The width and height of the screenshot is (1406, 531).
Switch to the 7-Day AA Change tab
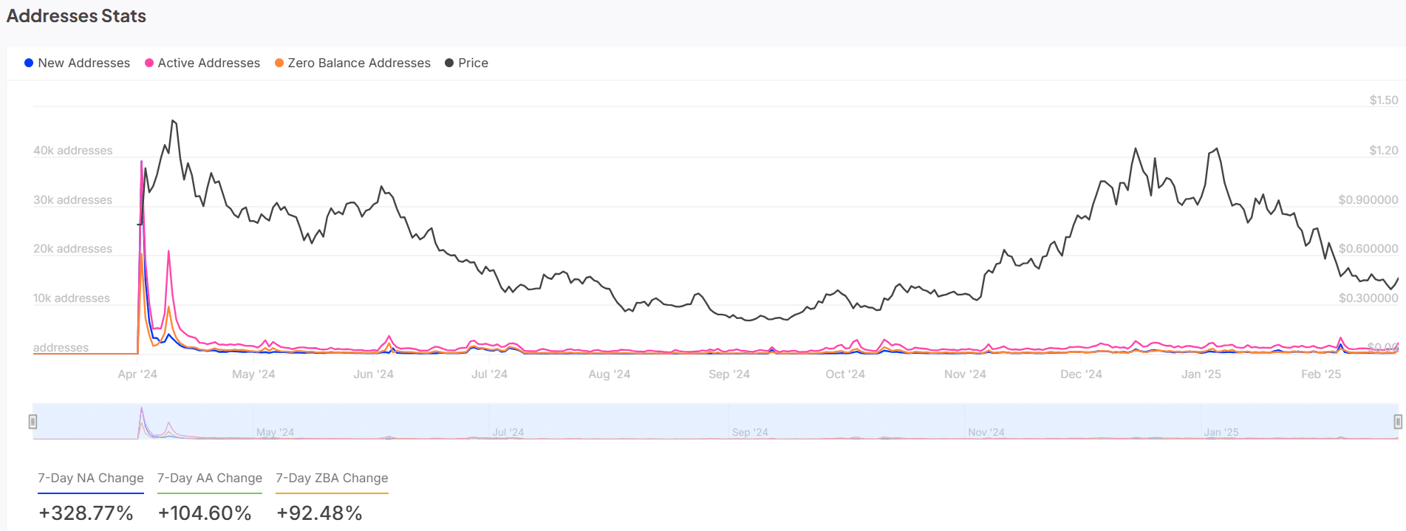click(210, 479)
